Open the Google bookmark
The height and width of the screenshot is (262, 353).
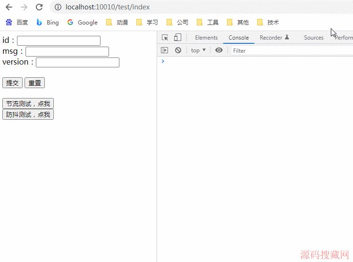pos(83,22)
